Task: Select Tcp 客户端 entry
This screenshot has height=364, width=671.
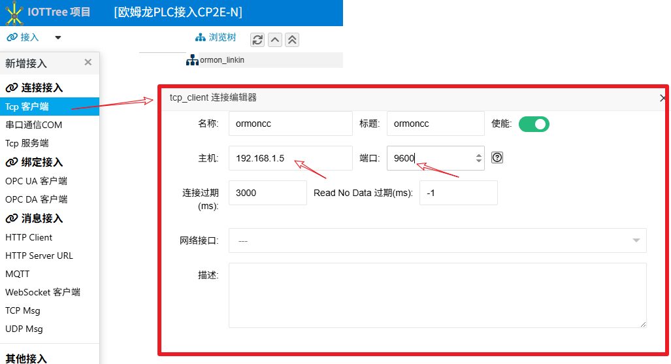Action: click(x=50, y=107)
